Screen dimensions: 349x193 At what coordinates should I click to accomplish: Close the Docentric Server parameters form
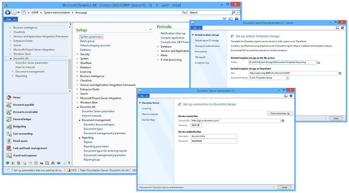(284, 188)
